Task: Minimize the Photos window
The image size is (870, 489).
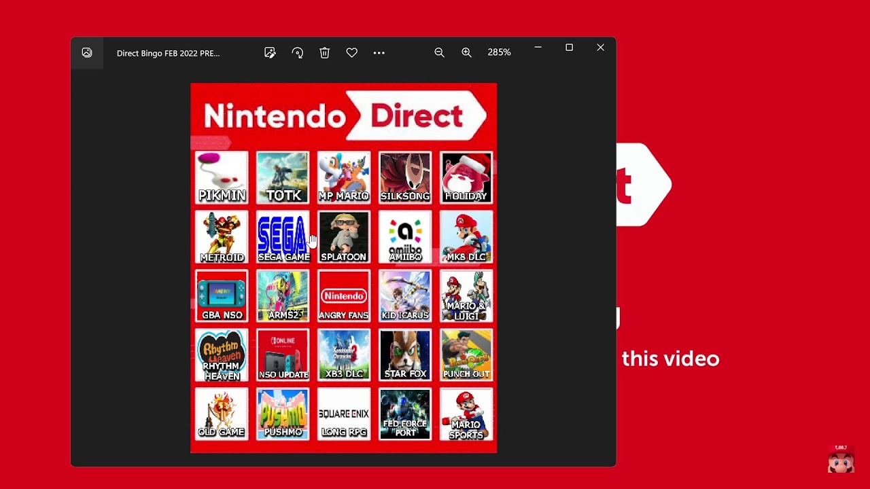Action: pyautogui.click(x=538, y=48)
